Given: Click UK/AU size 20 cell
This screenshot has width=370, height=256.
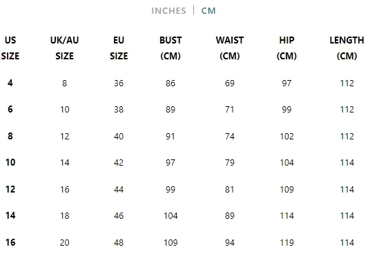Looking at the screenshot, I should [64, 243].
